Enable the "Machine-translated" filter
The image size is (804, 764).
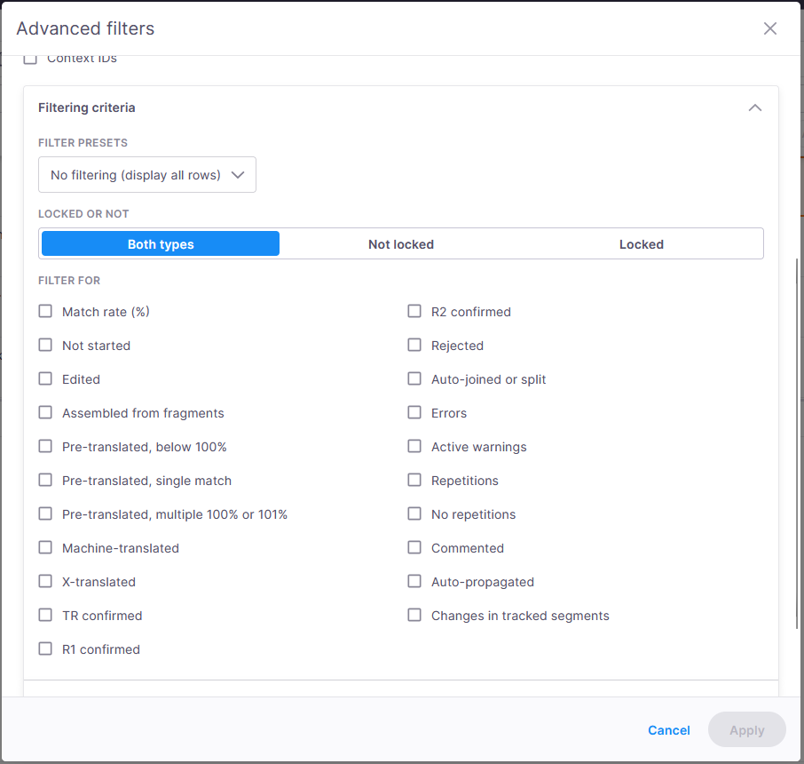pyautogui.click(x=45, y=547)
